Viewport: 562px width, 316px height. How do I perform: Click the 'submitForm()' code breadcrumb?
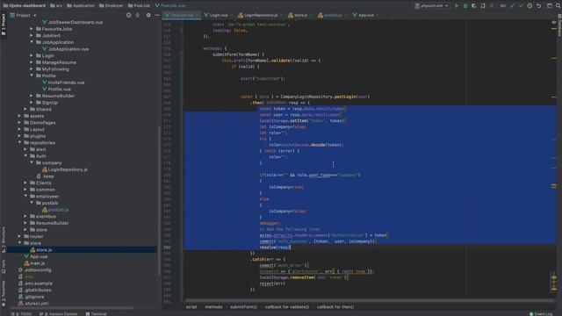tap(243, 307)
